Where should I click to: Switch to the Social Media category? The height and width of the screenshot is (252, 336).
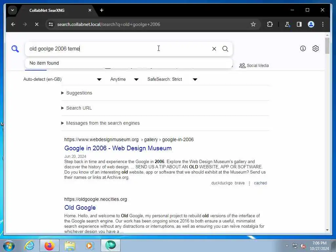[x=254, y=66]
